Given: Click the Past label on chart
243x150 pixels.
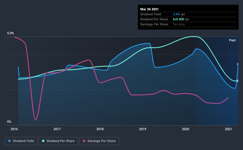Looking at the screenshot, I should [x=232, y=40].
